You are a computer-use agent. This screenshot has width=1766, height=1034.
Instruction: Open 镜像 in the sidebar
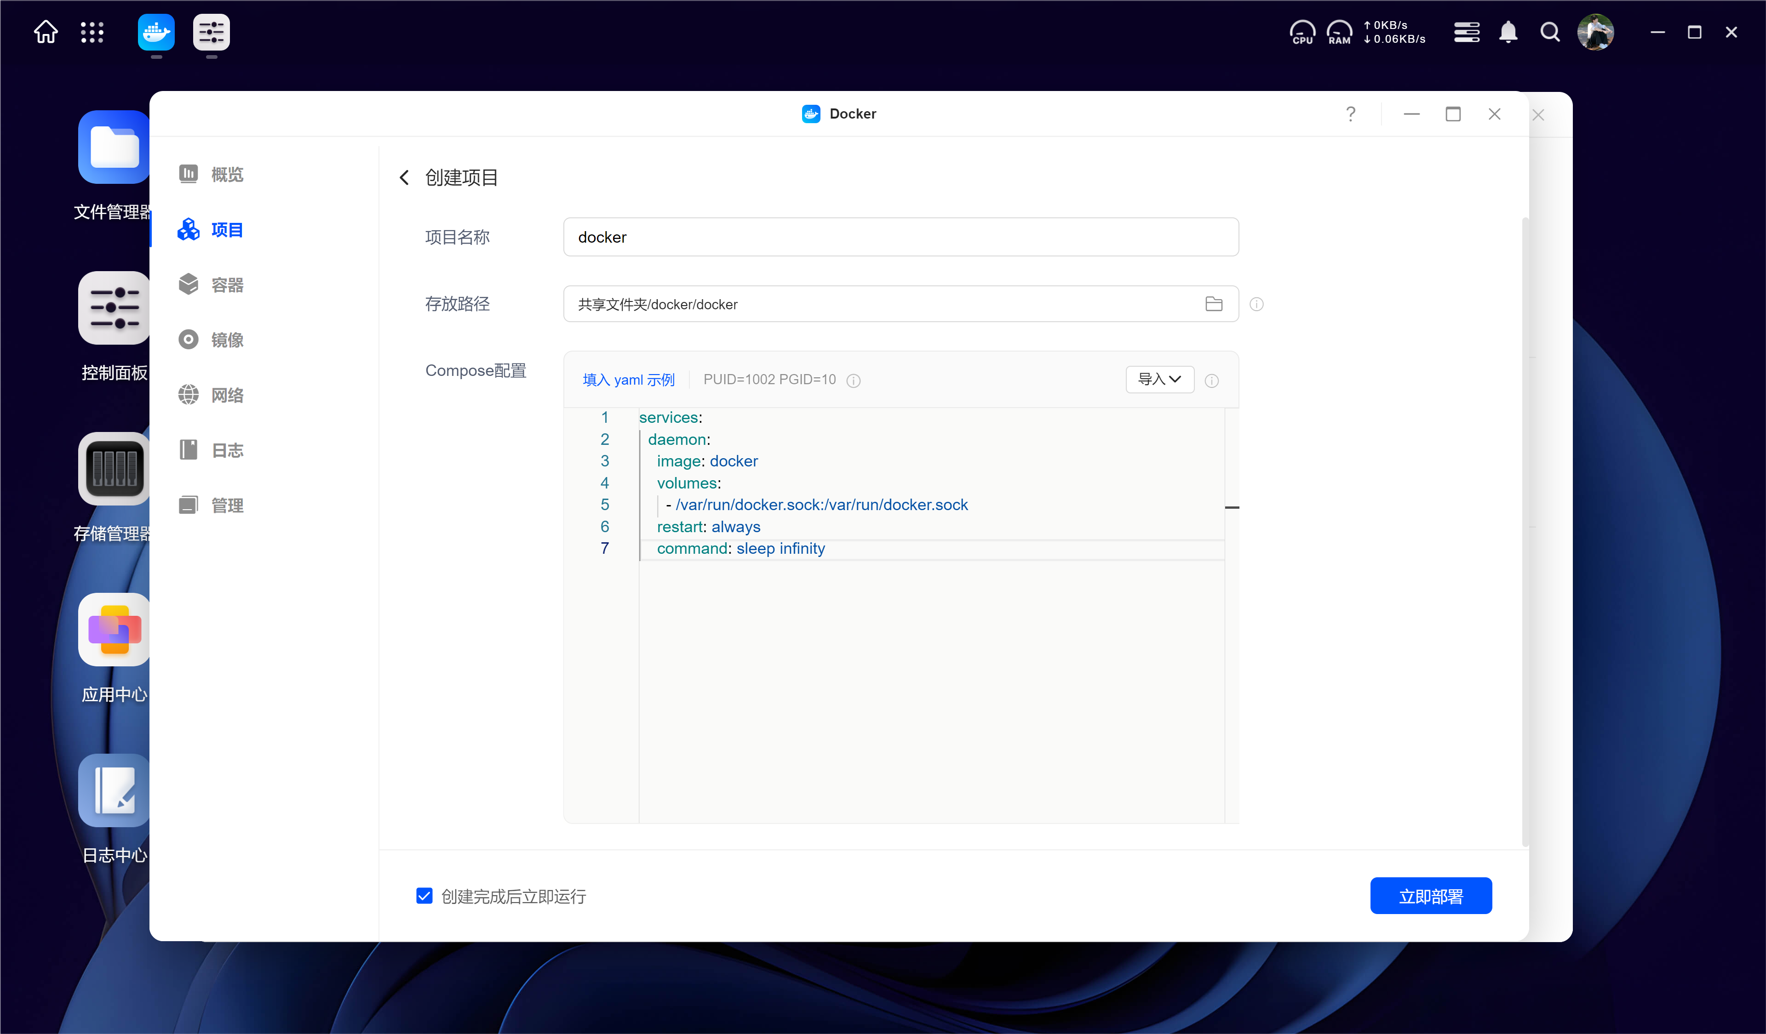click(x=211, y=340)
